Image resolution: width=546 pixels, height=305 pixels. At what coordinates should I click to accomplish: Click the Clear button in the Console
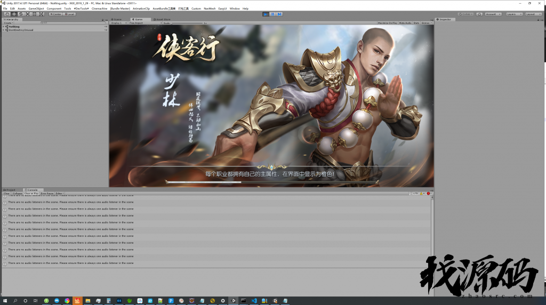[x=7, y=193]
